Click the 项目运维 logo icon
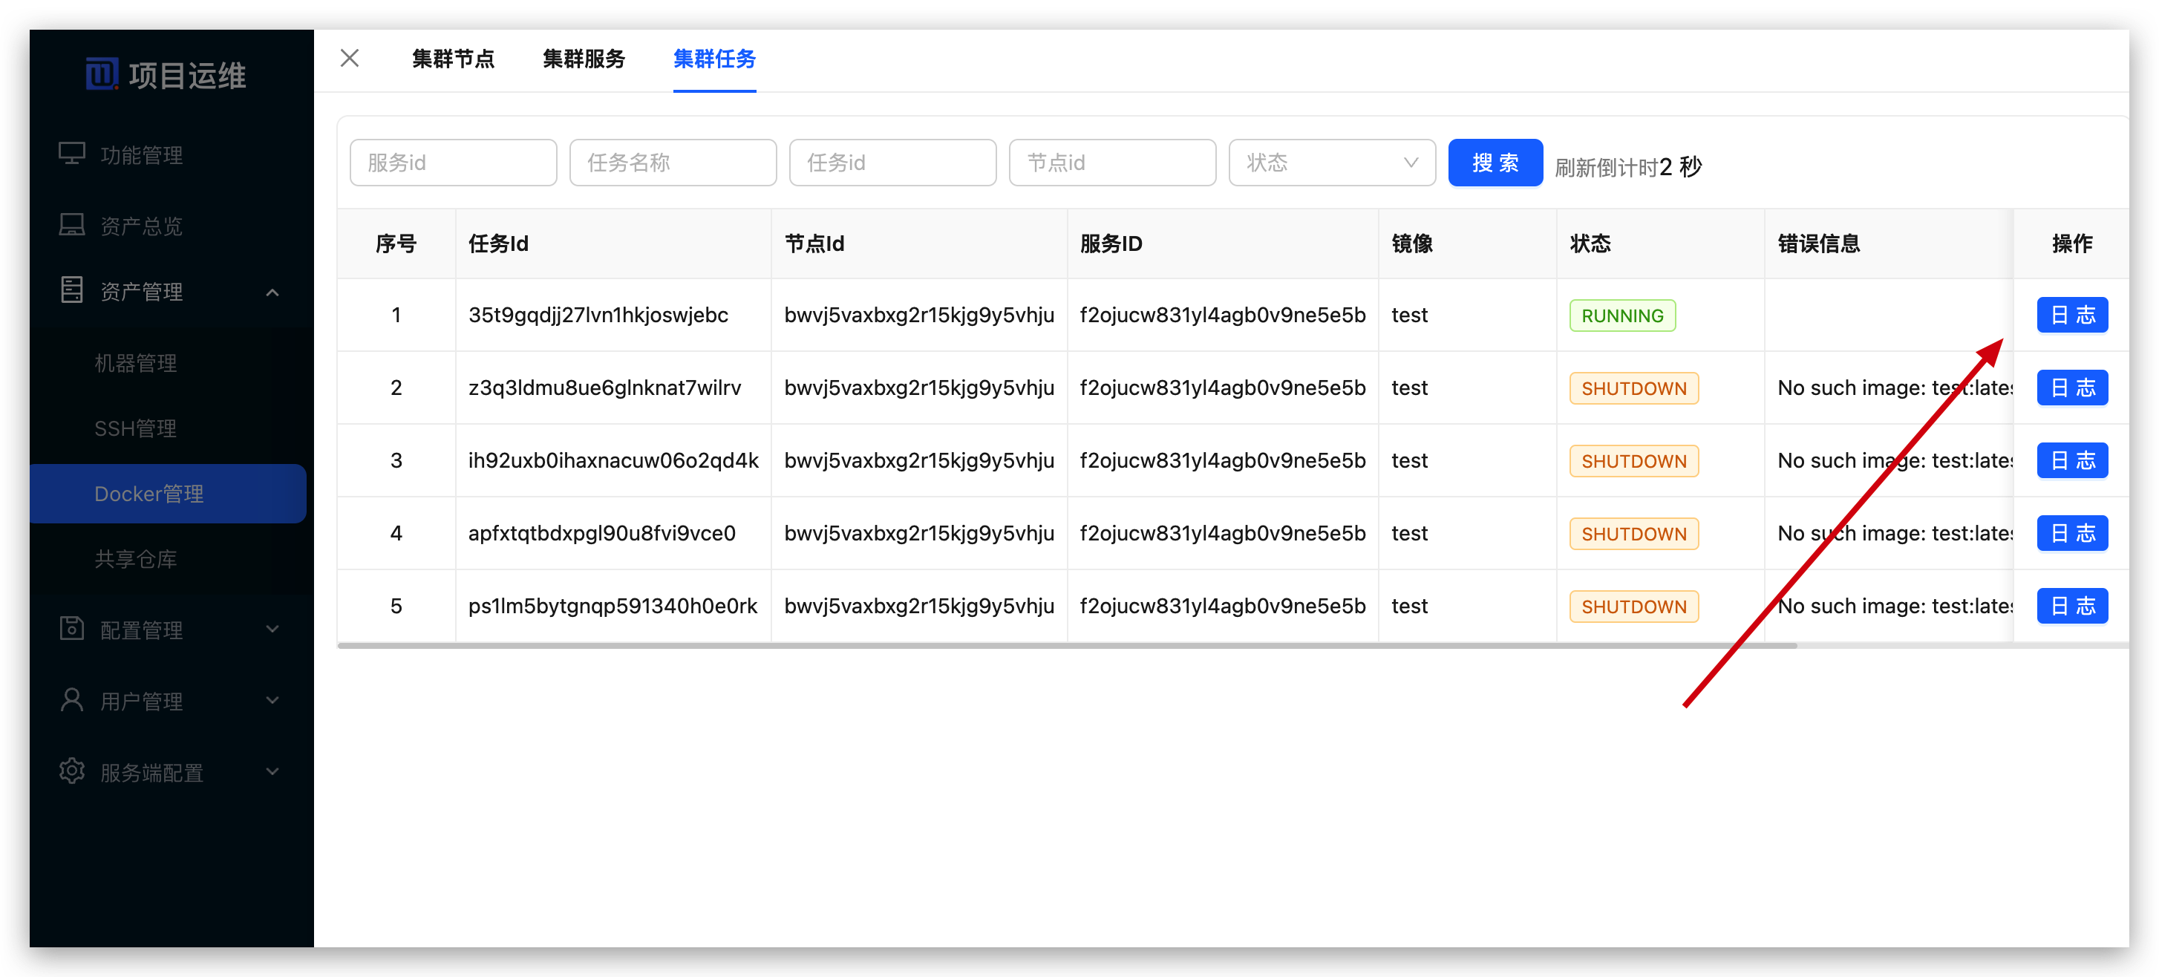The width and height of the screenshot is (2159, 977). (x=102, y=73)
